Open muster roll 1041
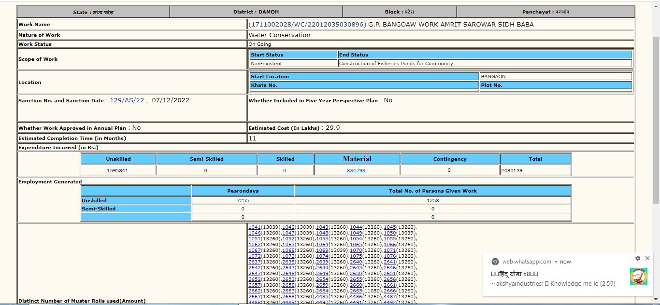The width and height of the screenshot is (660, 305). pos(255,227)
